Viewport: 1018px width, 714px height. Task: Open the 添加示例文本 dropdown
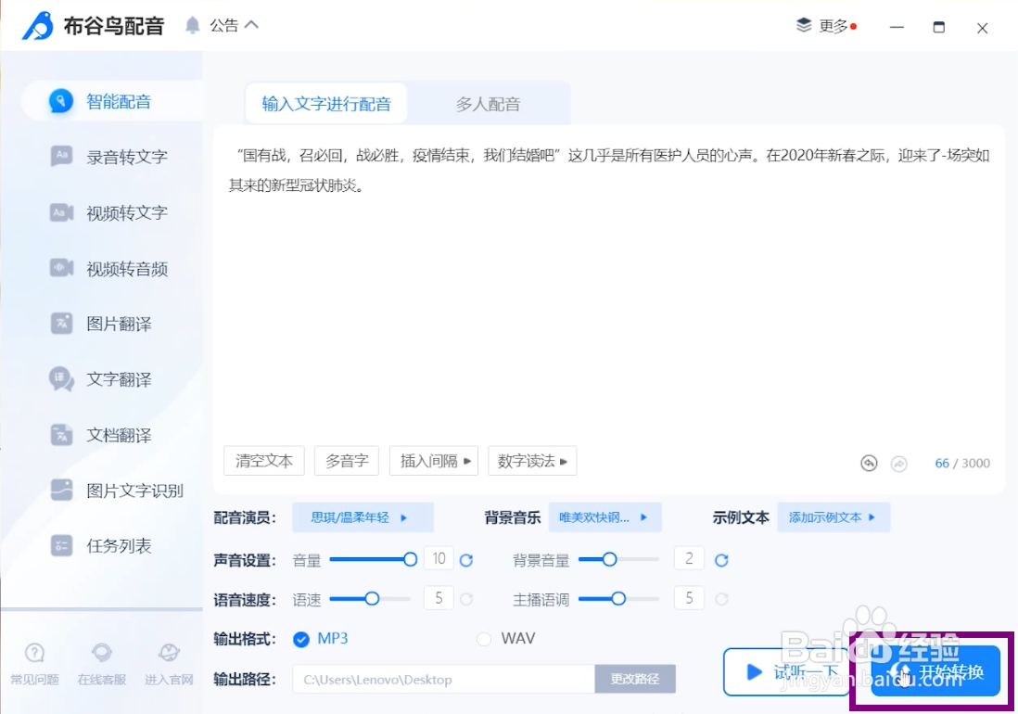click(x=833, y=517)
